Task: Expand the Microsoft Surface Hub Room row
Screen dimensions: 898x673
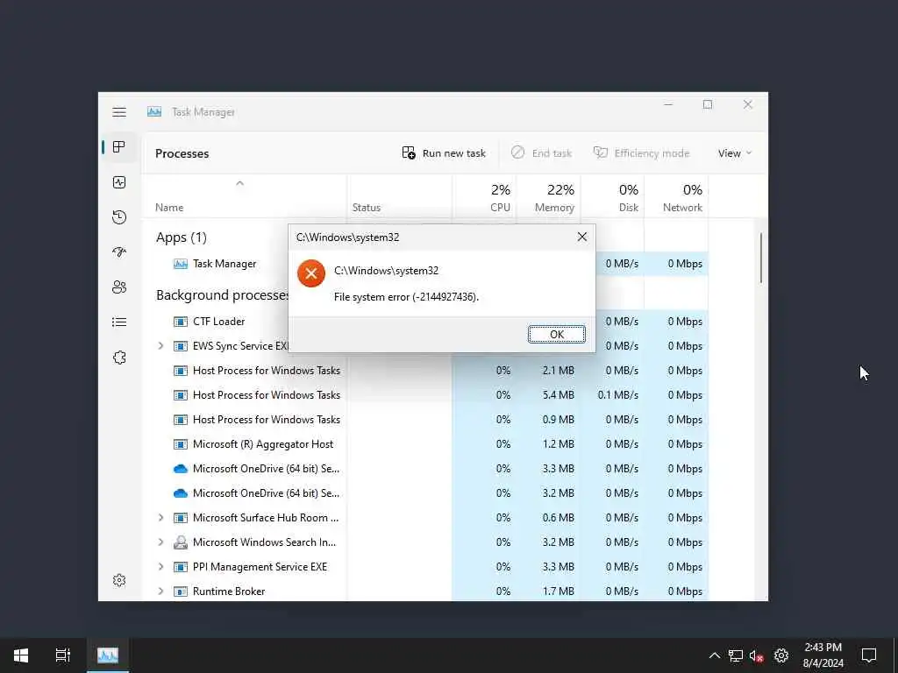Action: coord(161,518)
